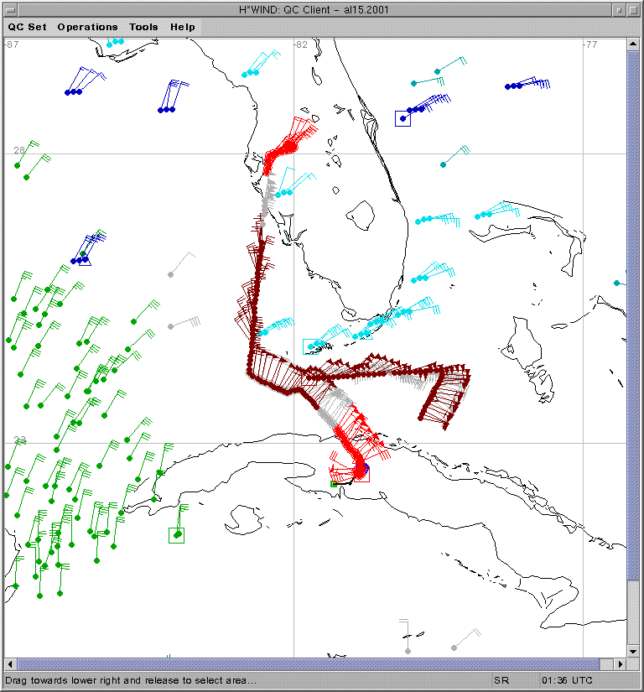Click the 01:36 UTC time display
Viewport: 644px width, 692px height.
coord(568,680)
